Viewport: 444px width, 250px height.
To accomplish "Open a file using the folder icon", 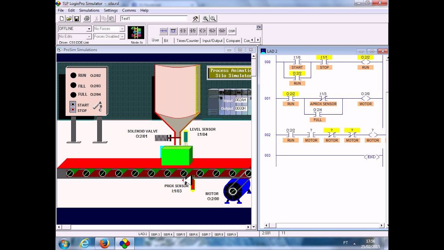I will click(69, 19).
